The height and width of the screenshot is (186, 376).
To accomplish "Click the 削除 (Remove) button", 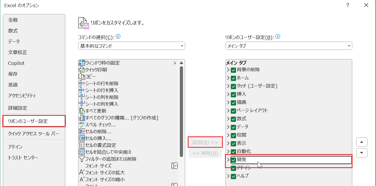I will tap(205, 153).
